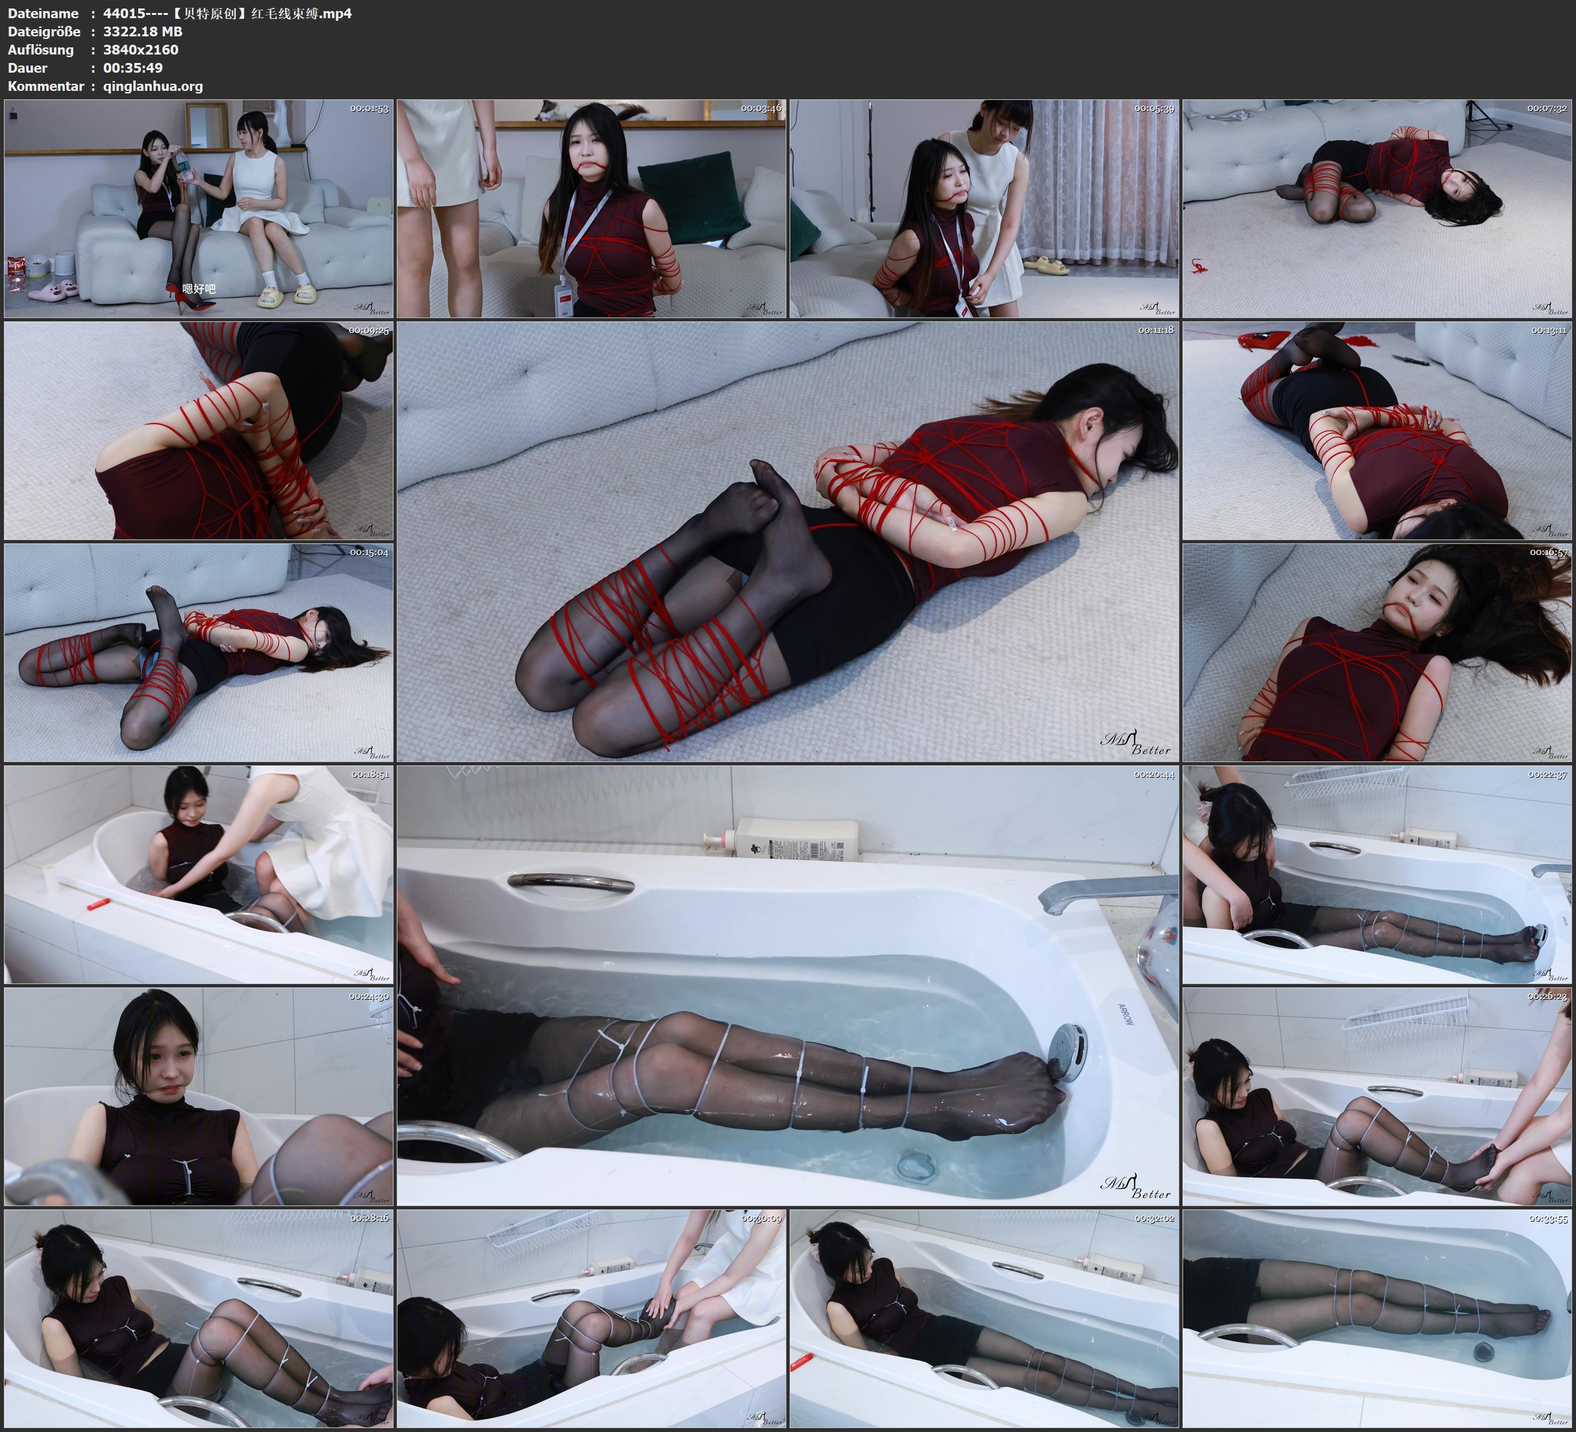Open the thumbnail at 00:05:39

coord(983,209)
